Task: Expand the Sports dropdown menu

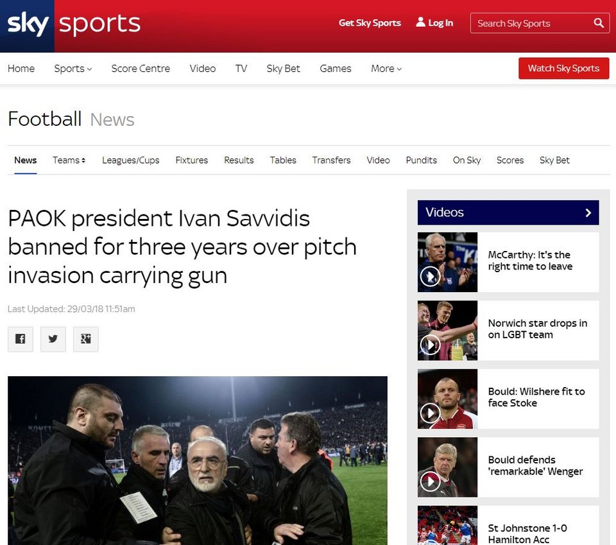Action: pyautogui.click(x=73, y=69)
